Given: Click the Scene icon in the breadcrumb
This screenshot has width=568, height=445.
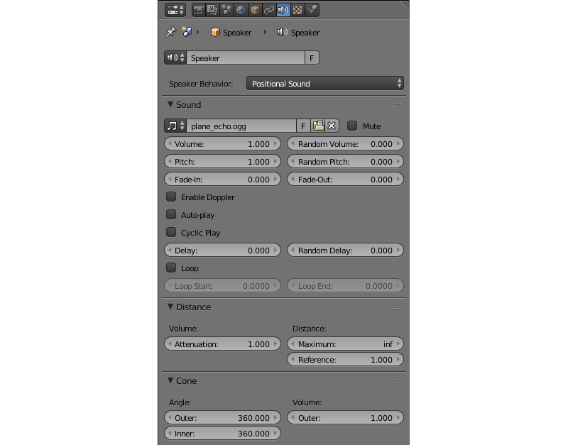Looking at the screenshot, I should click(187, 32).
